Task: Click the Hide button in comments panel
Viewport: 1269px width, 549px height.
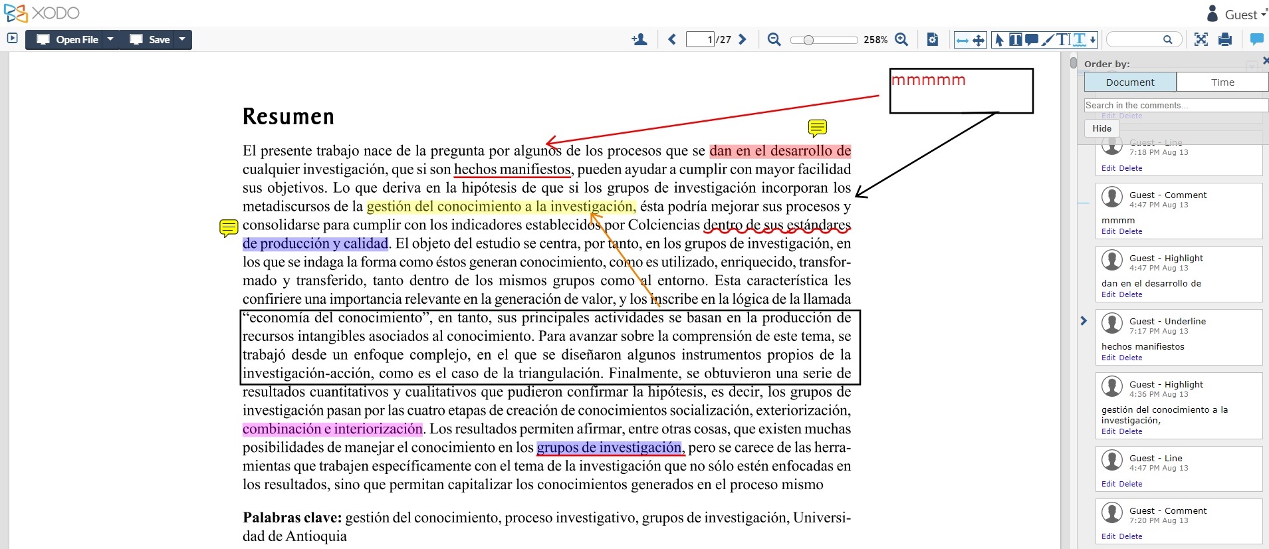Action: click(x=1101, y=129)
